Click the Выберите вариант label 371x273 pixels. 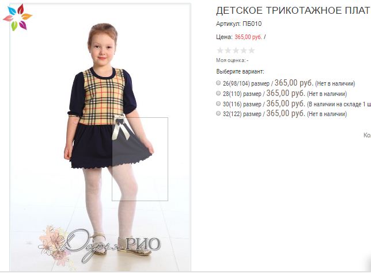(x=240, y=71)
